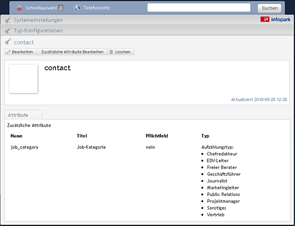Click the EDV-Leiter list entry
This screenshot has width=295, height=226.
(x=218, y=161)
